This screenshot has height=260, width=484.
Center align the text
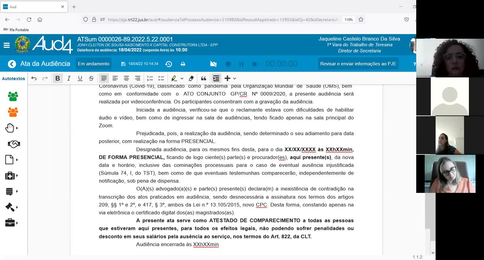(126, 78)
